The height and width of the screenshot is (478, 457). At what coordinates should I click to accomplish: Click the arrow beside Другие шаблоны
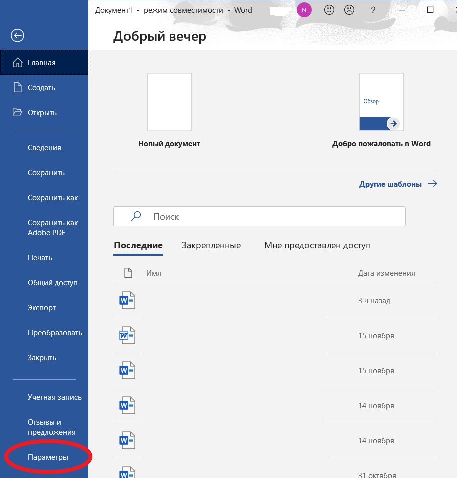432,184
